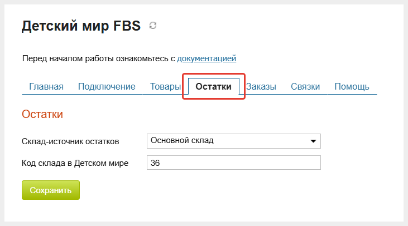Click the Детский мир FBS heading
The height and width of the screenshot is (226, 408).
(81, 26)
